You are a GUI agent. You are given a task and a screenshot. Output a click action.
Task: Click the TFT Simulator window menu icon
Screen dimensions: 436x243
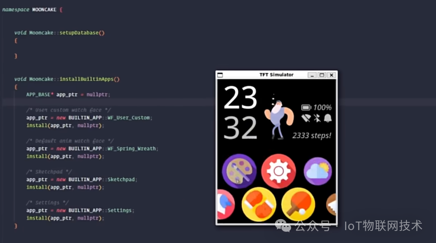[x=220, y=75]
